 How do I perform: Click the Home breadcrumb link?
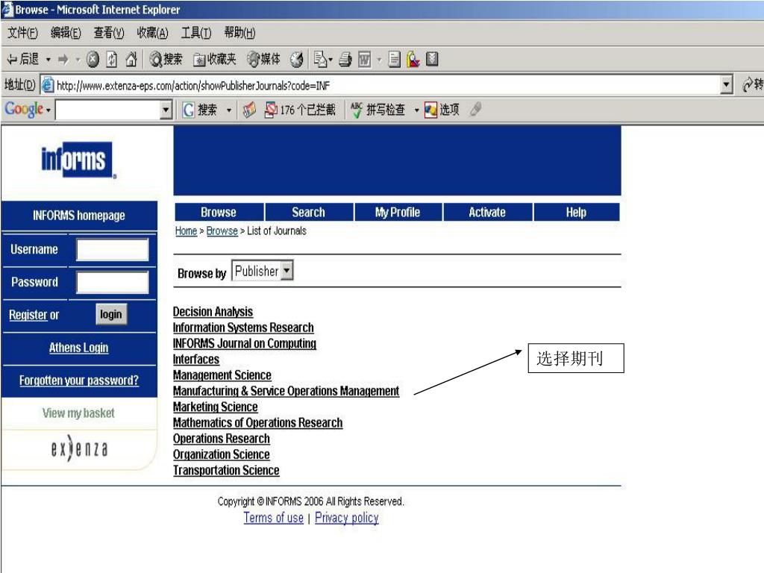pos(186,231)
